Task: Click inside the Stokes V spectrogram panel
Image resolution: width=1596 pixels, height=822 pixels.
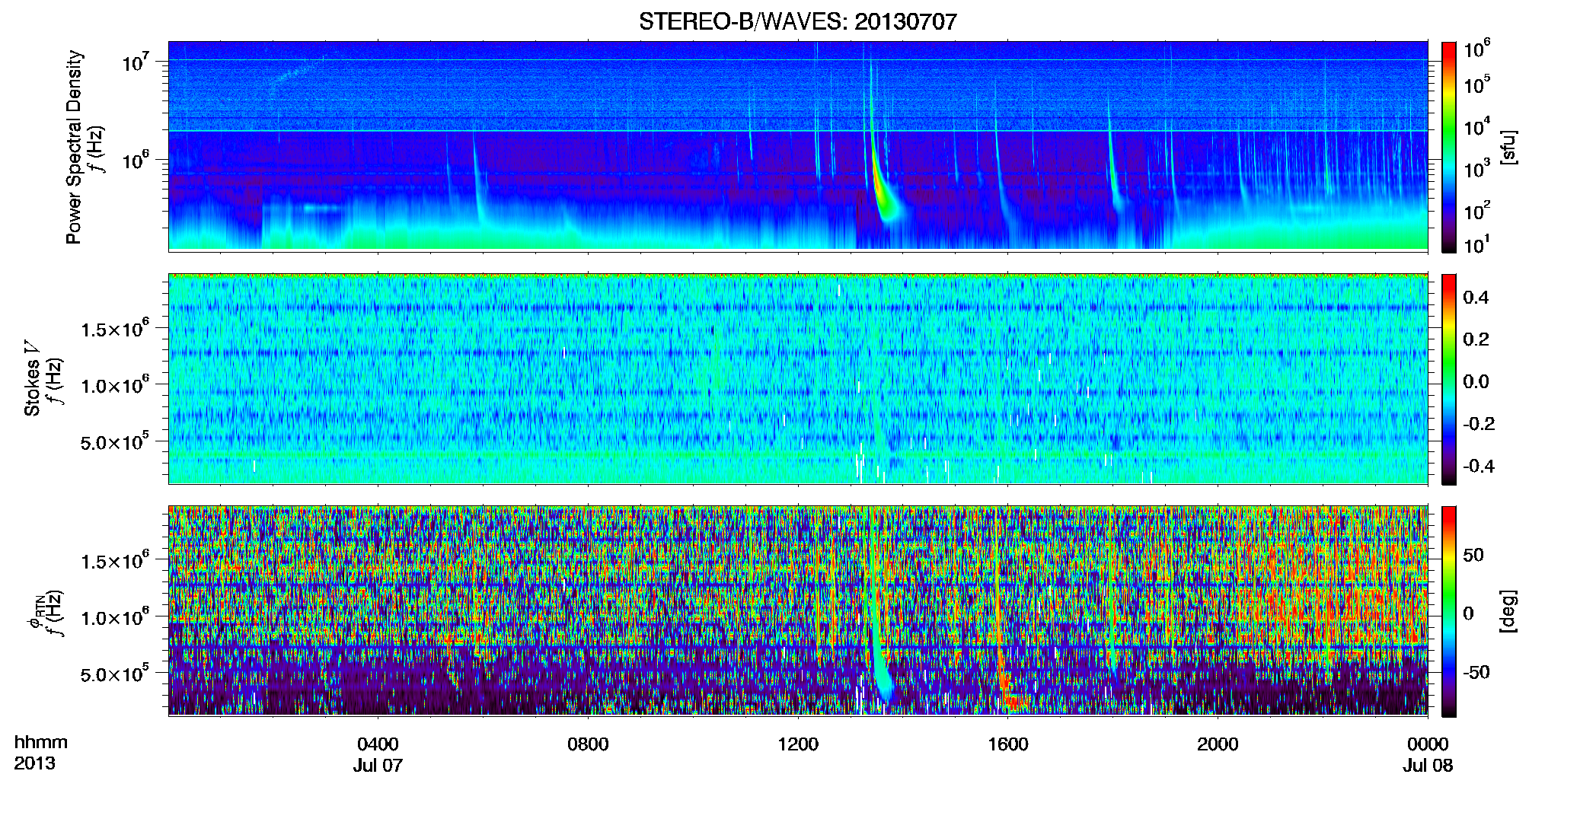Action: (798, 379)
